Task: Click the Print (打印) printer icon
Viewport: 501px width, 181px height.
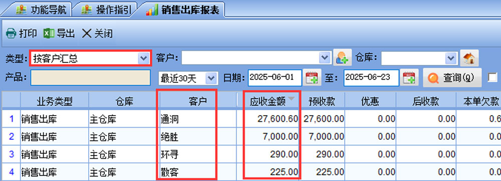Action: coord(11,33)
